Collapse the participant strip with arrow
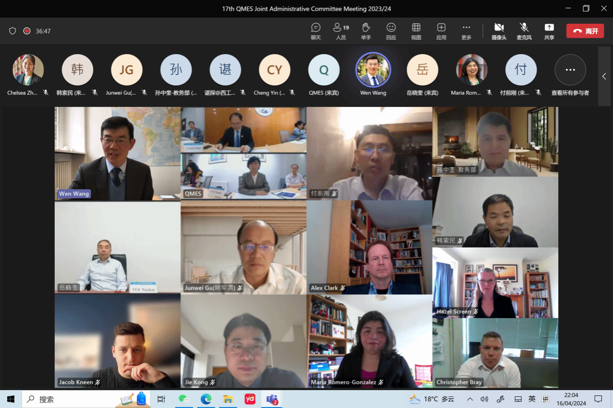613x408 pixels. pos(604,76)
